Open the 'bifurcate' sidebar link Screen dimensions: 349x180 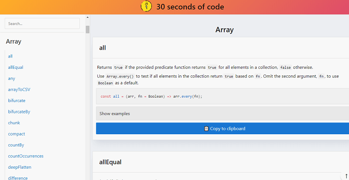(x=17, y=101)
